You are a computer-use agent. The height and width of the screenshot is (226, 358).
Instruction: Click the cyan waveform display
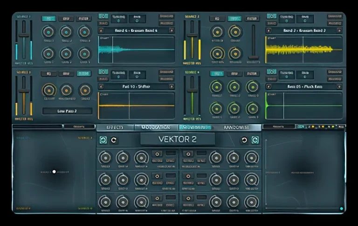tap(137, 49)
